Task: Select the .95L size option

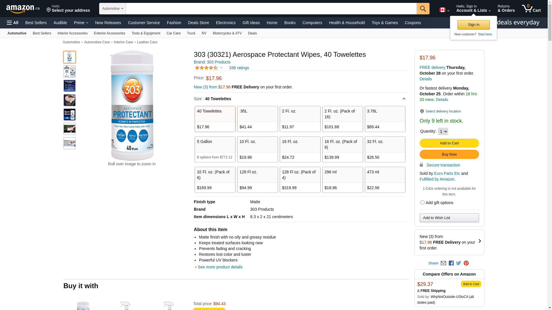Action: click(258, 119)
